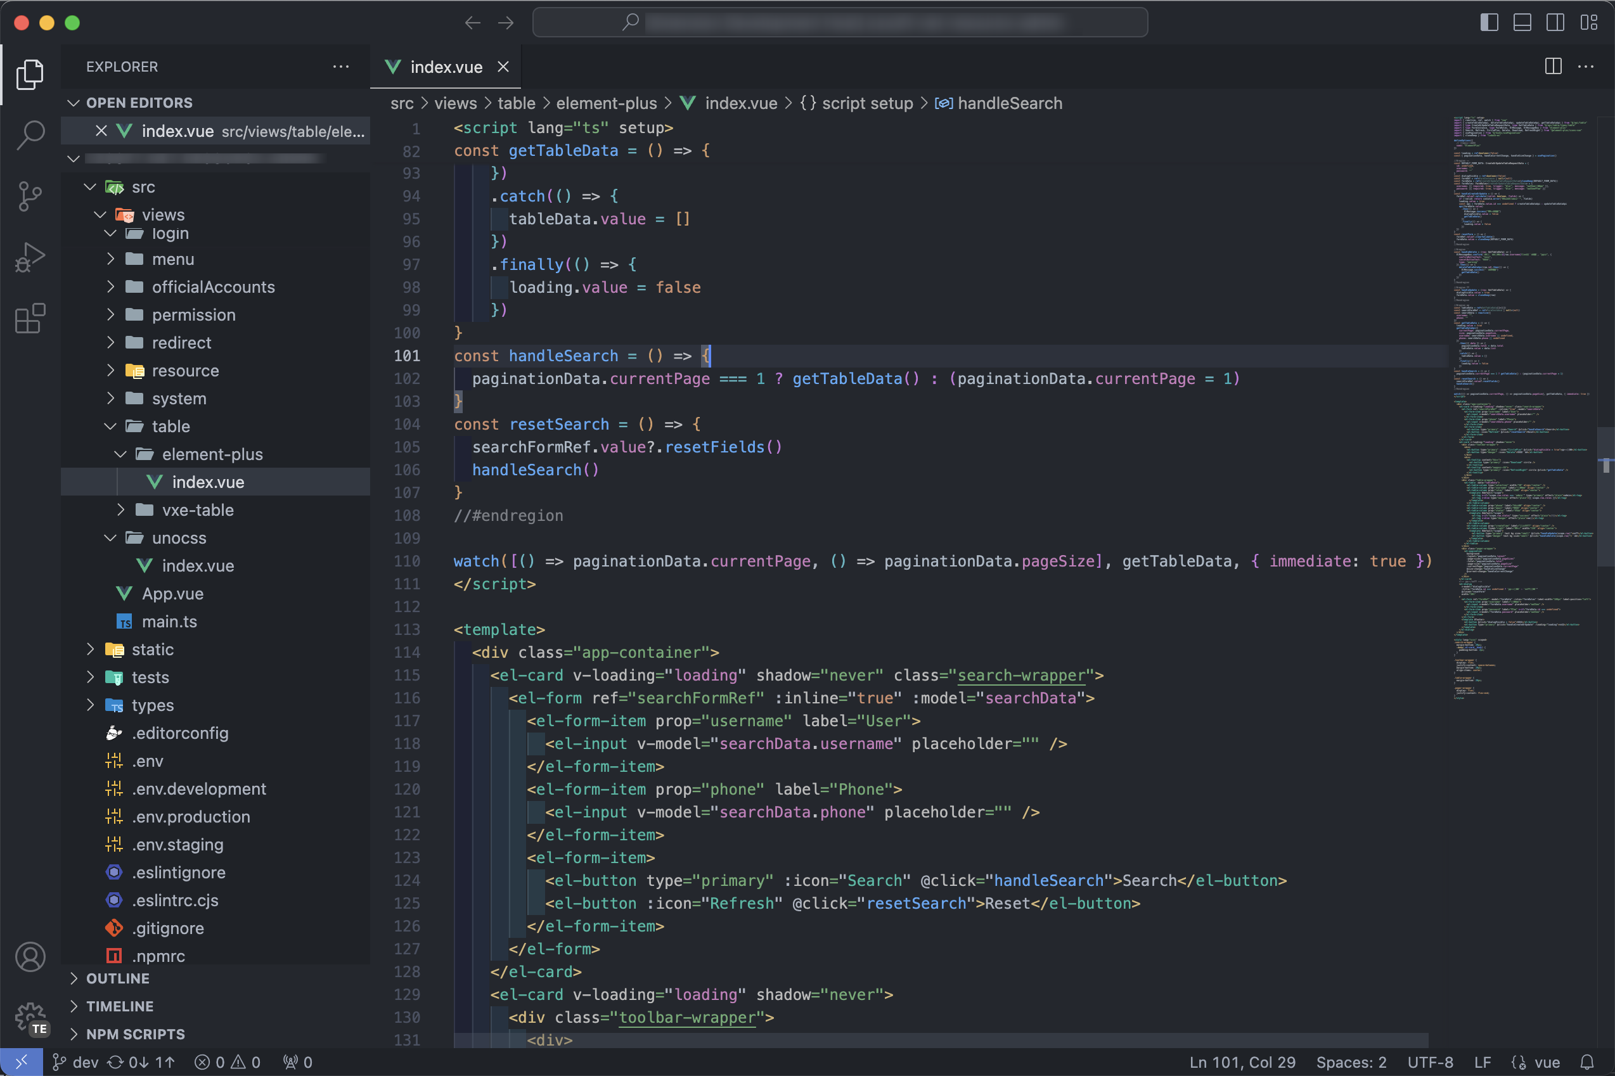Viewport: 1615px width, 1076px height.
Task: Toggle the secondary side bar layout button
Action: (x=1555, y=23)
